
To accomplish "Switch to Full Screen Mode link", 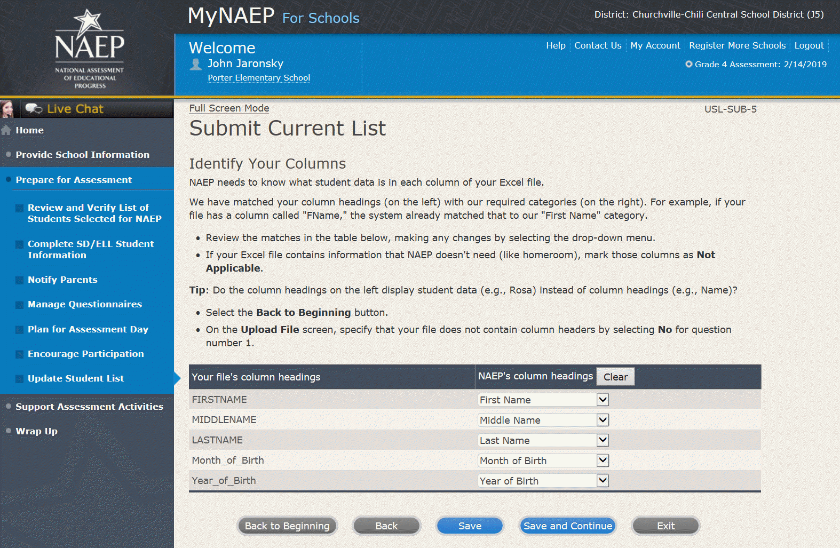I will pyautogui.click(x=229, y=108).
